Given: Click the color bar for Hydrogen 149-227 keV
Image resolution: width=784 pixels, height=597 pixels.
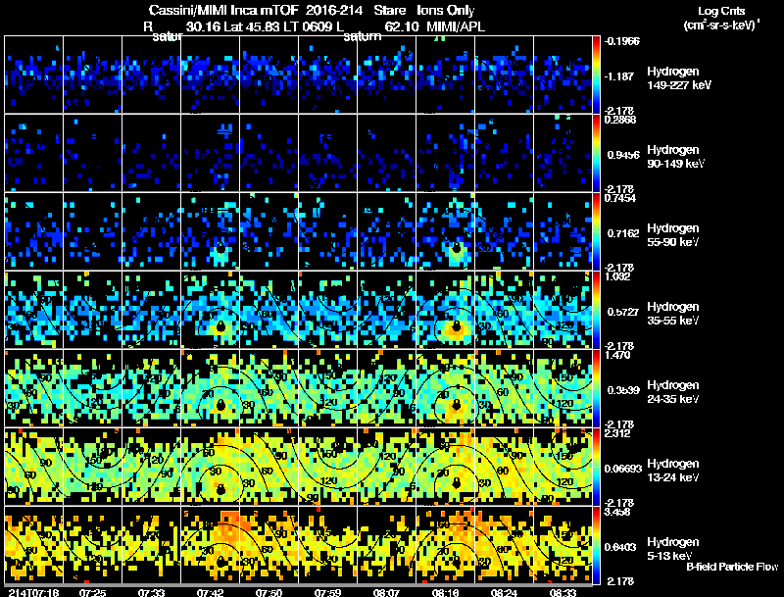Looking at the screenshot, I should [596, 75].
